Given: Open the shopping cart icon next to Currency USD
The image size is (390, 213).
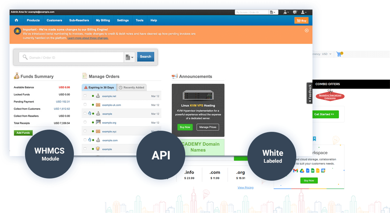Looking at the screenshot, I should (339, 54).
